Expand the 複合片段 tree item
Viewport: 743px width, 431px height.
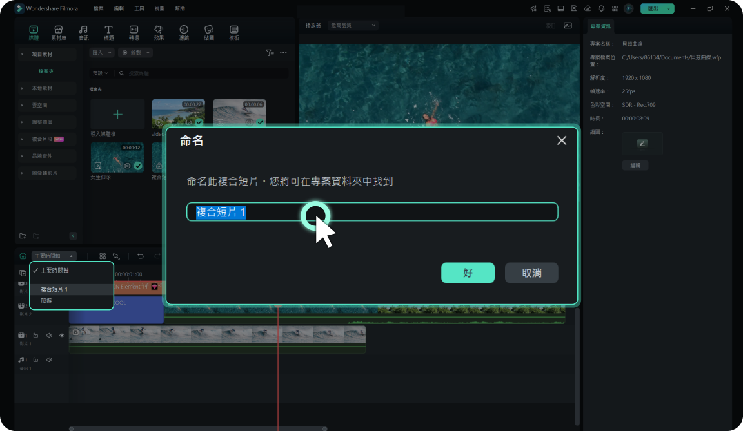(23, 139)
